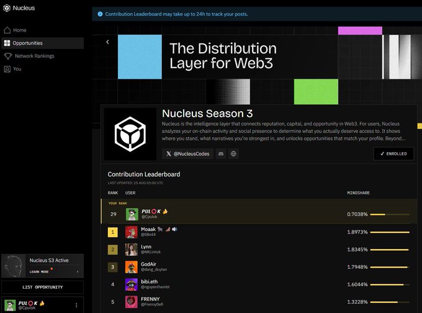This screenshot has height=313, width=422.
Task: Click the rank 3 badge
Action: click(x=113, y=267)
